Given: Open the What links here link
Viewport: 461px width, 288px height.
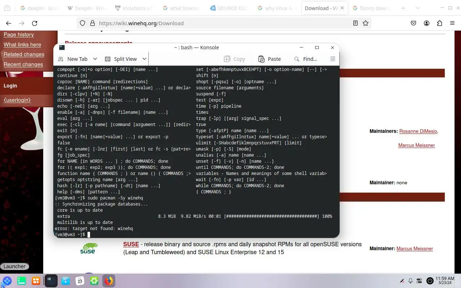Looking at the screenshot, I should point(22,45).
